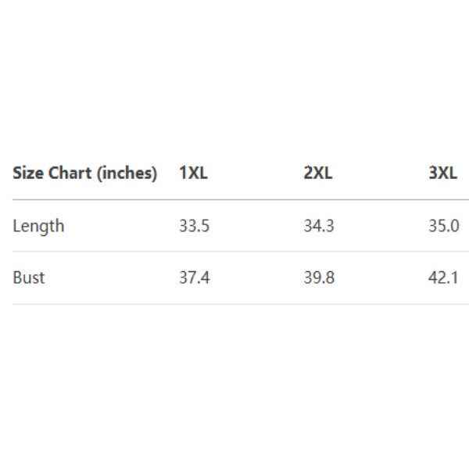Select the 35.0 length value for 3XL
Screen dimensions: 469x469
tap(443, 226)
